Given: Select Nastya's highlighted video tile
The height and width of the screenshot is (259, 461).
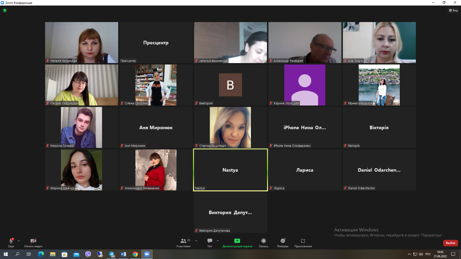Looking at the screenshot, I should [x=230, y=170].
